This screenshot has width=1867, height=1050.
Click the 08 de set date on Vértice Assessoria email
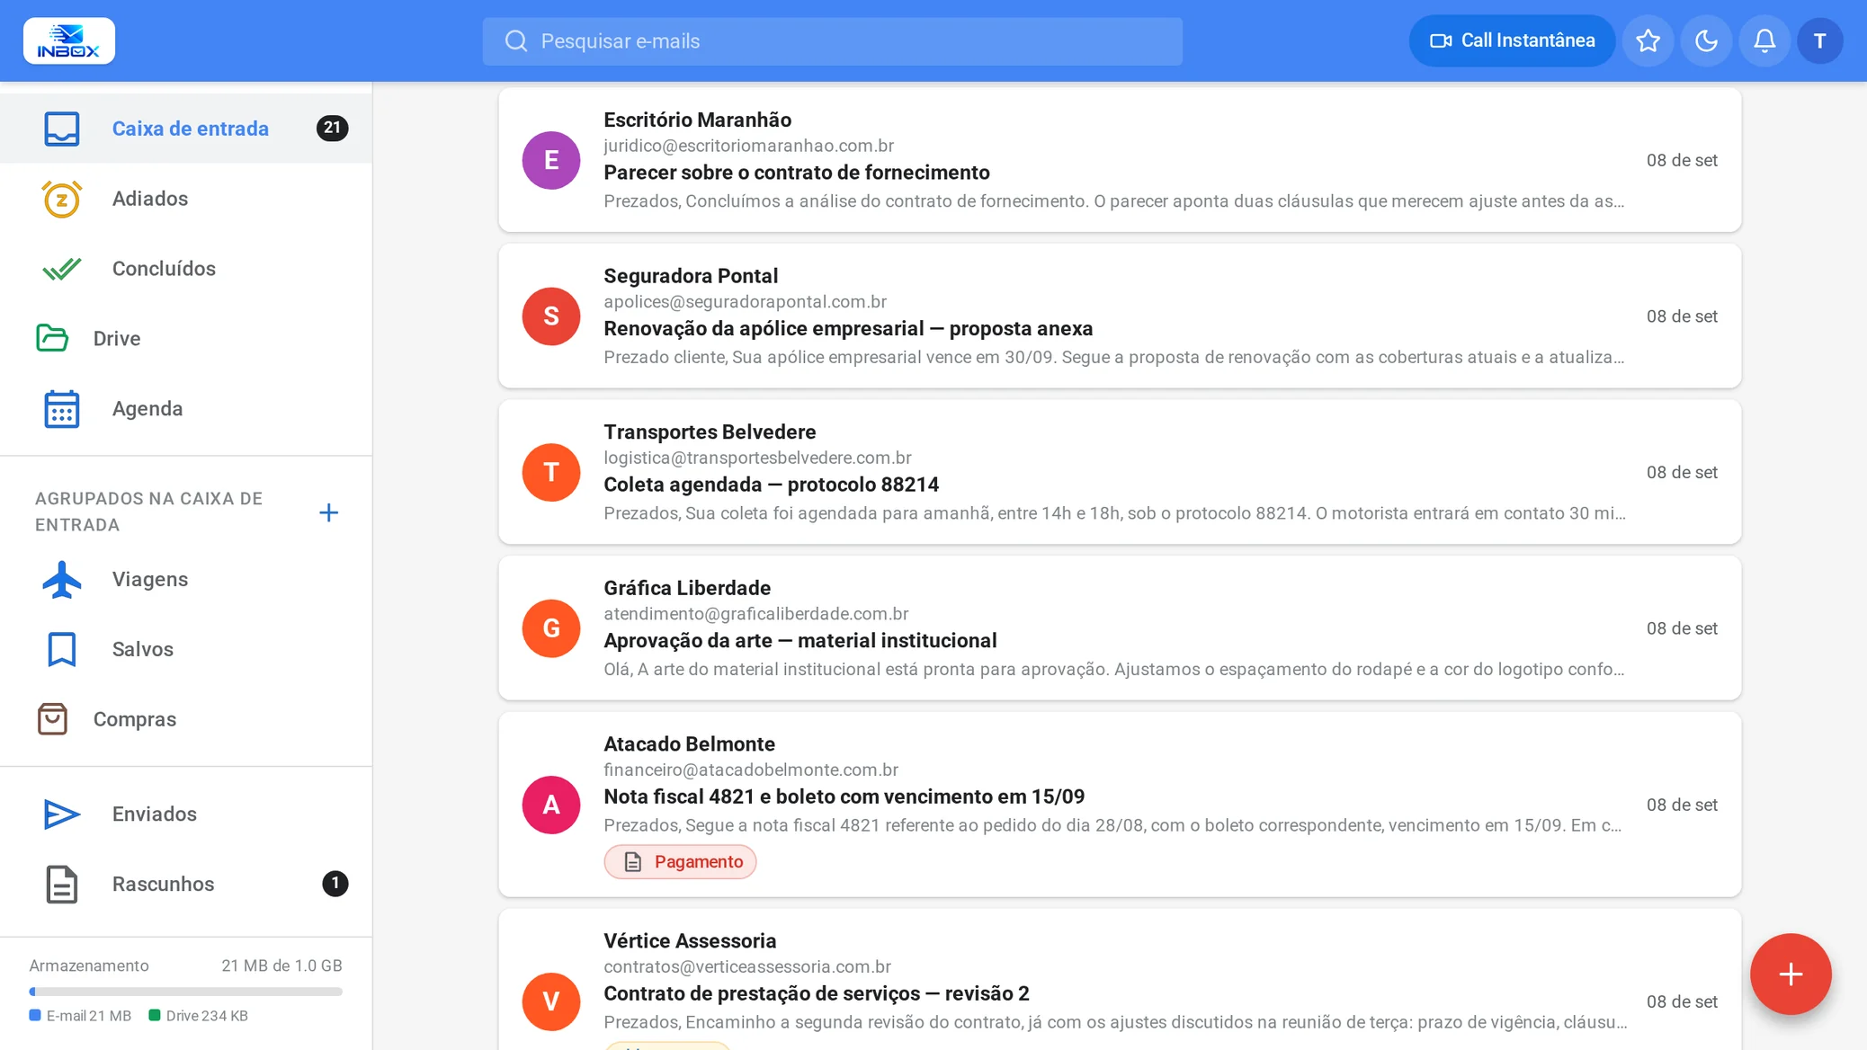[x=1682, y=1002]
